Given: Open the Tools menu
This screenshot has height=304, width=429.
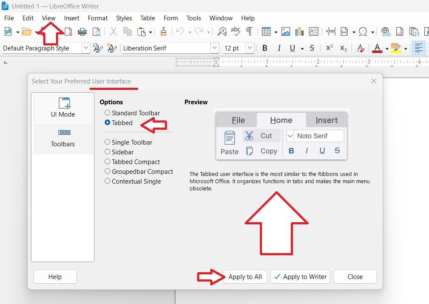Looking at the screenshot, I should tap(194, 18).
